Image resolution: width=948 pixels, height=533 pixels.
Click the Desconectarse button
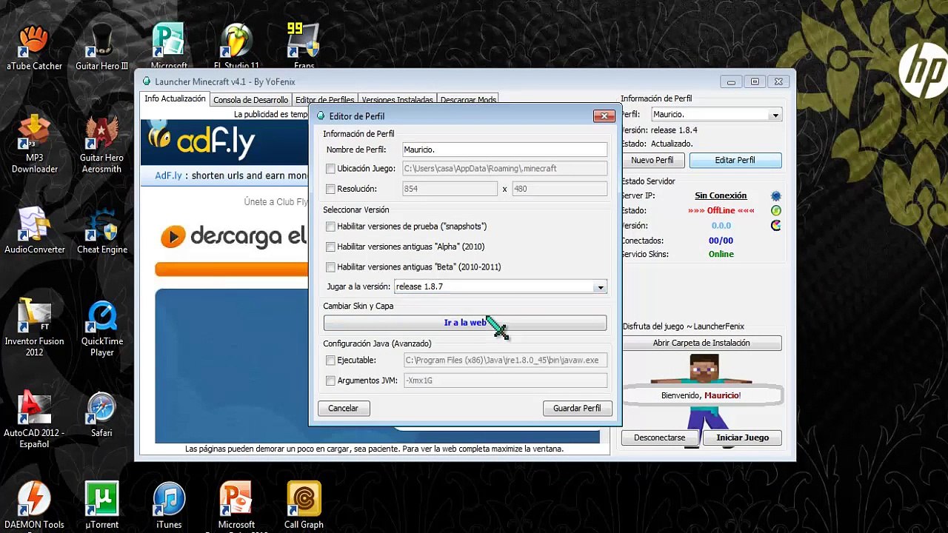click(660, 438)
